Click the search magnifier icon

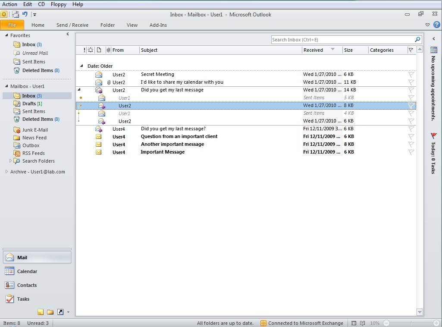point(417,39)
